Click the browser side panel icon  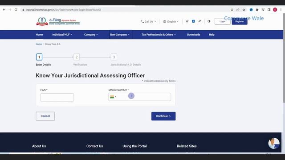[x=269, y=10]
